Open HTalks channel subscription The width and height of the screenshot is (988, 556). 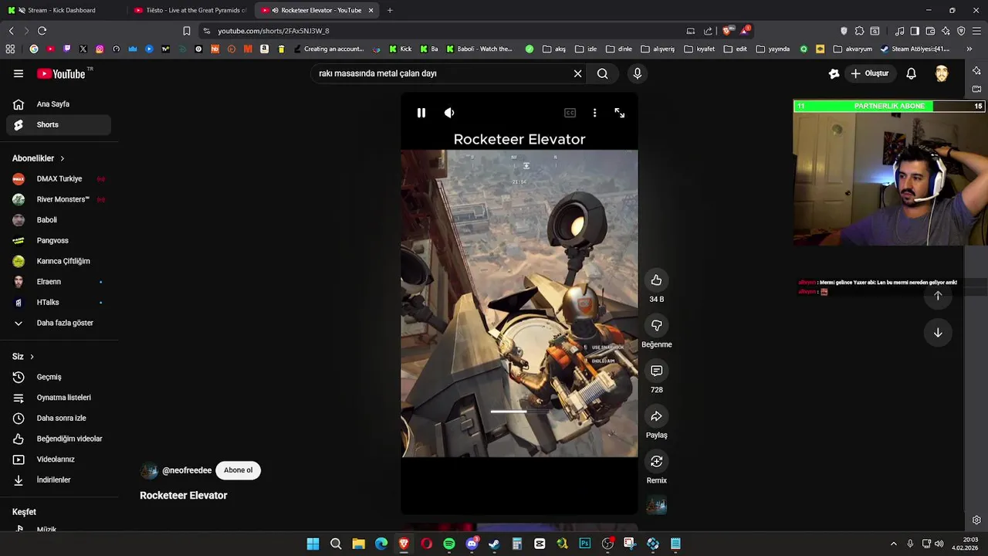coord(59,303)
